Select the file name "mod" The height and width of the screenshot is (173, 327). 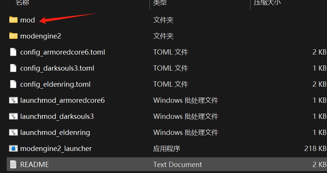(28, 20)
